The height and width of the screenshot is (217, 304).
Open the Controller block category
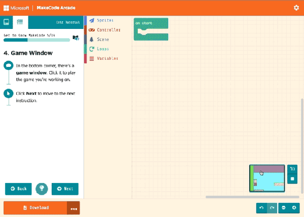click(108, 30)
